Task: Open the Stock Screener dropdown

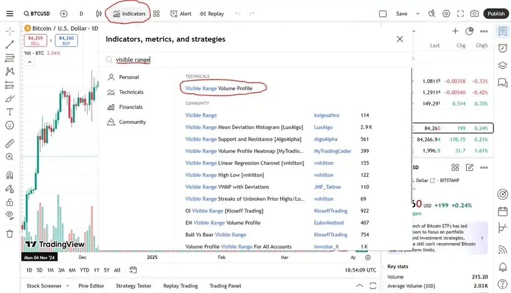Action: (x=47, y=286)
